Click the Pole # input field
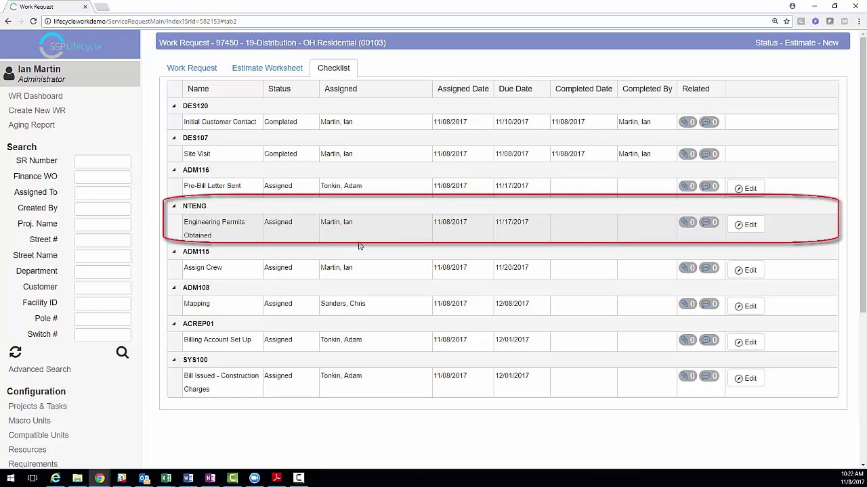867x487 pixels. click(102, 319)
